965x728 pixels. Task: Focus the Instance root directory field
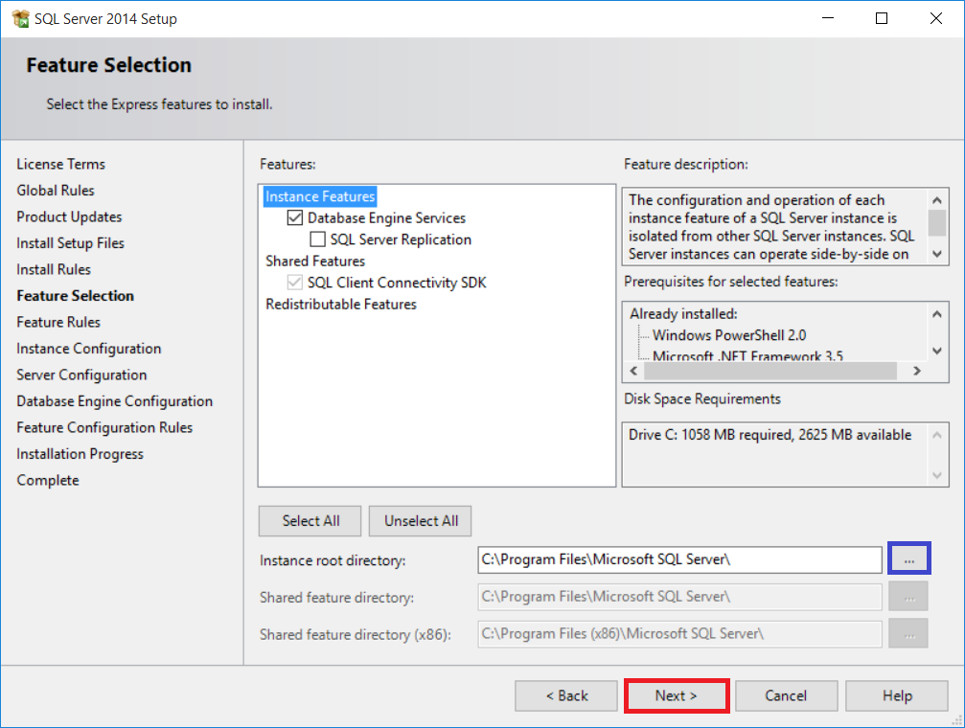tap(679, 559)
